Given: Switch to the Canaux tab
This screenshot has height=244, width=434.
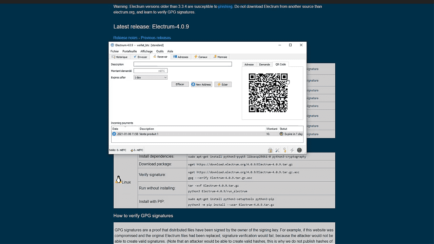Looking at the screenshot, I should point(201,57).
